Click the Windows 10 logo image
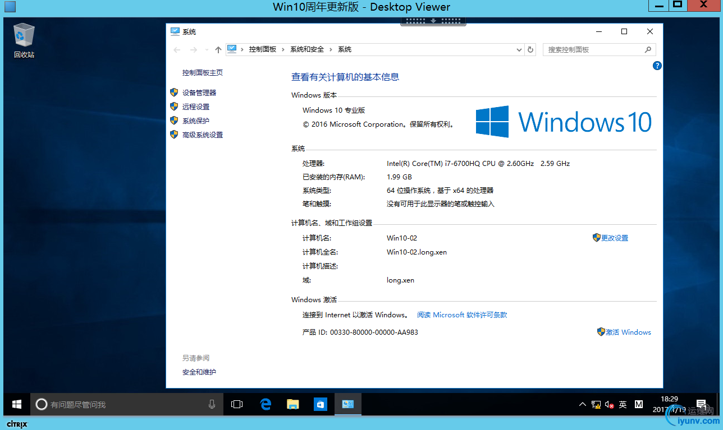 (x=564, y=122)
